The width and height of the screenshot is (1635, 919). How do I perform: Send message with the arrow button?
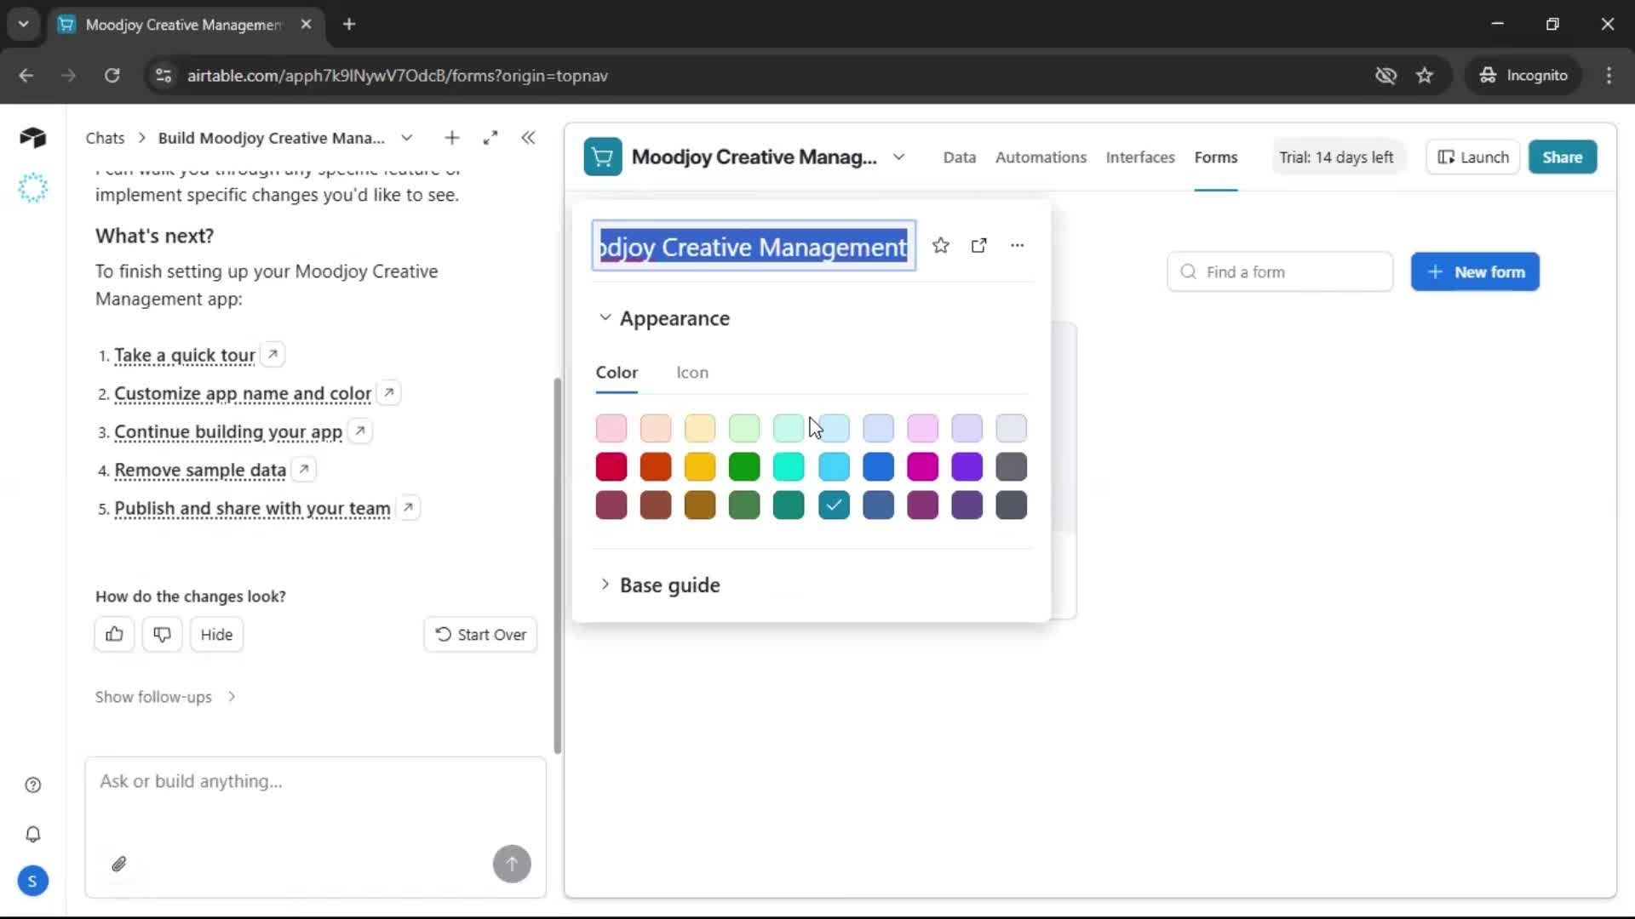[x=512, y=864]
